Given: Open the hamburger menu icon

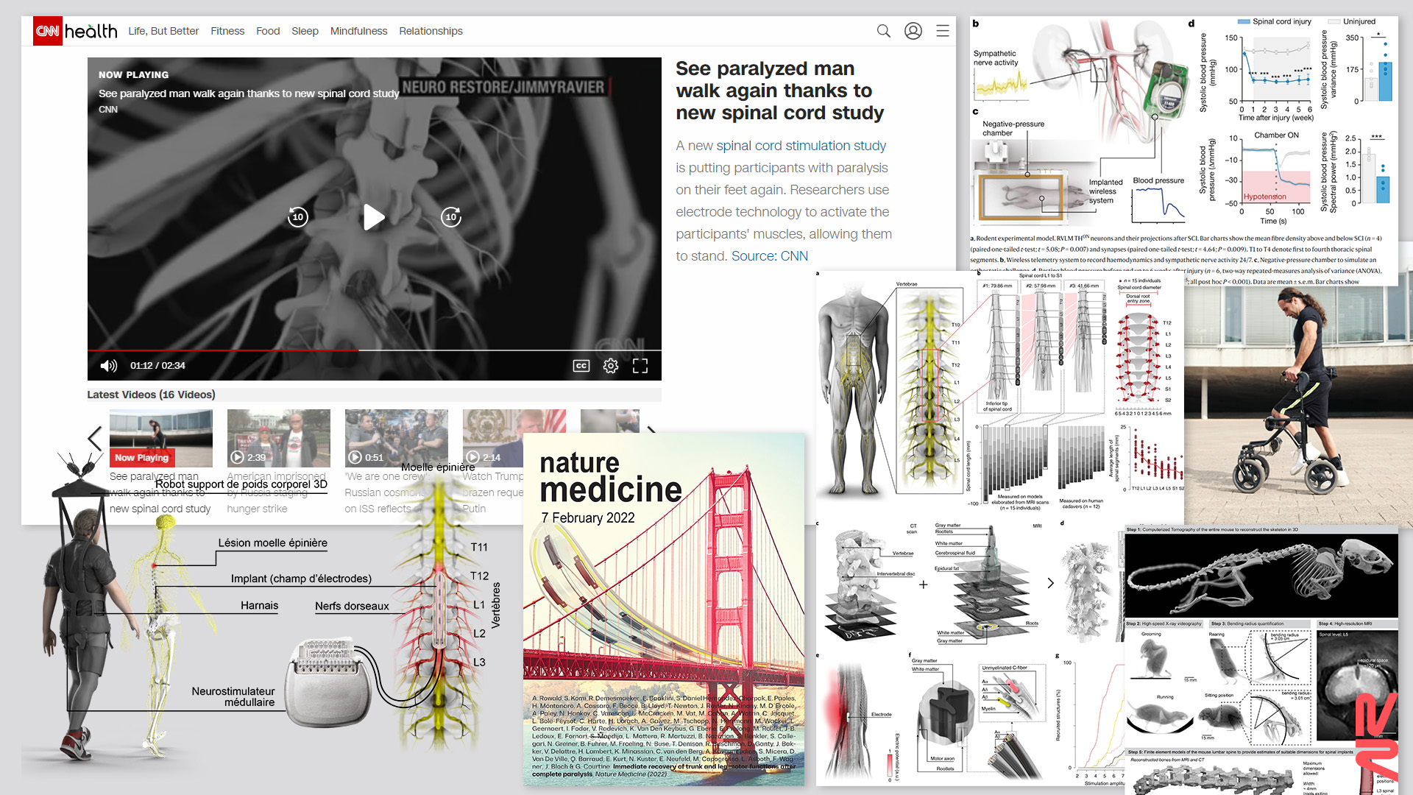Looking at the screenshot, I should point(942,31).
